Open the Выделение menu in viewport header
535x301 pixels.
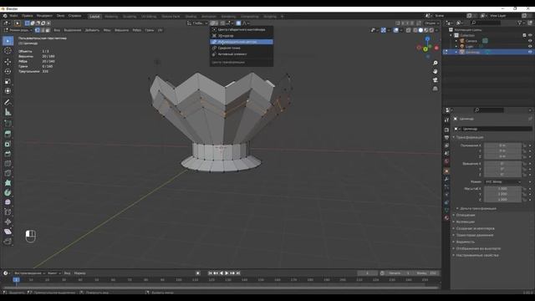[x=73, y=30]
